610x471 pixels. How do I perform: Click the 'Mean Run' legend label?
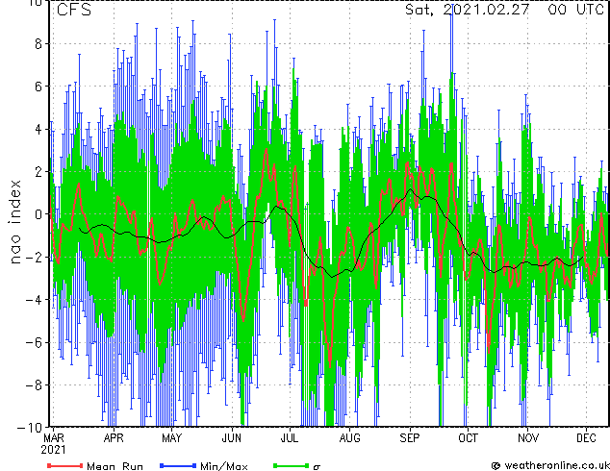click(115, 466)
